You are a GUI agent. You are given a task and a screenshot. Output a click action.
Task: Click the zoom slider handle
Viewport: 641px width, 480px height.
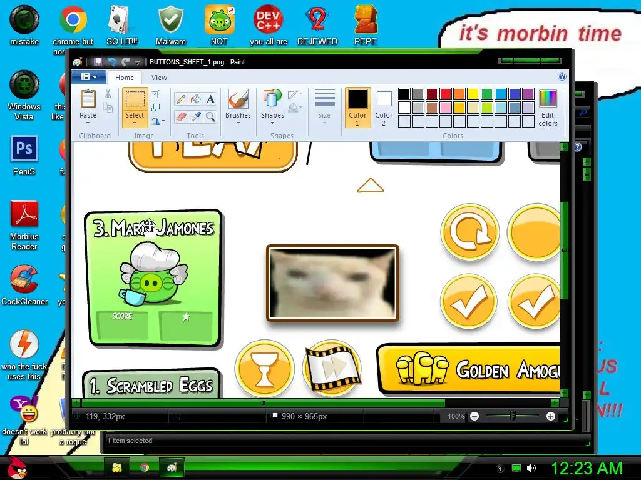click(513, 416)
